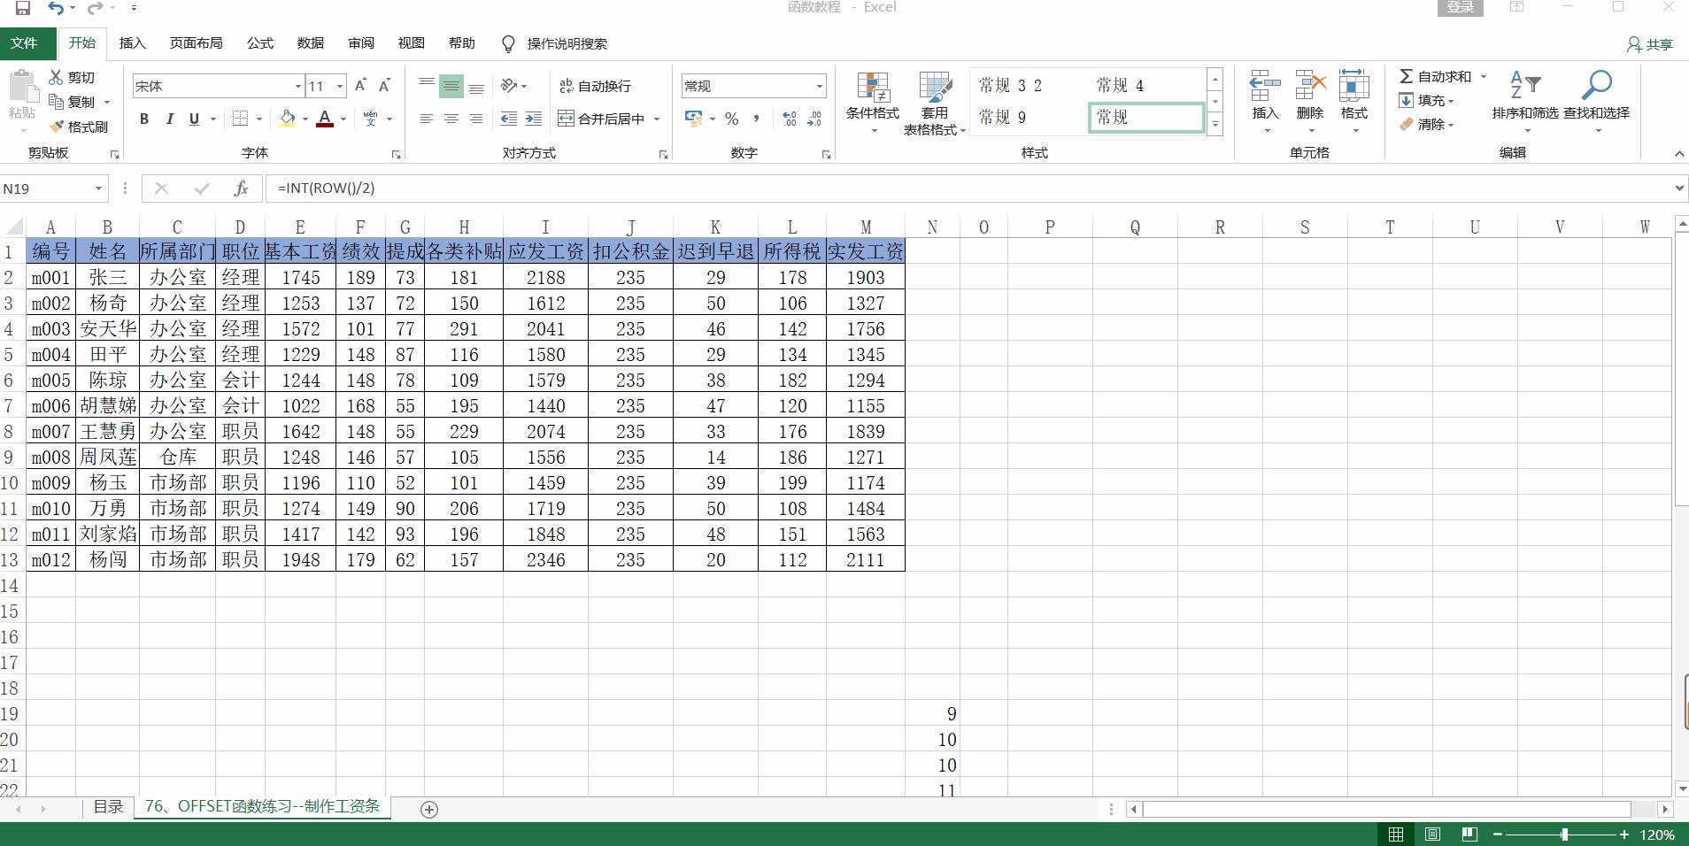Image resolution: width=1689 pixels, height=846 pixels.
Task: Expand the Name Box dropdown arrow
Action: [x=98, y=188]
